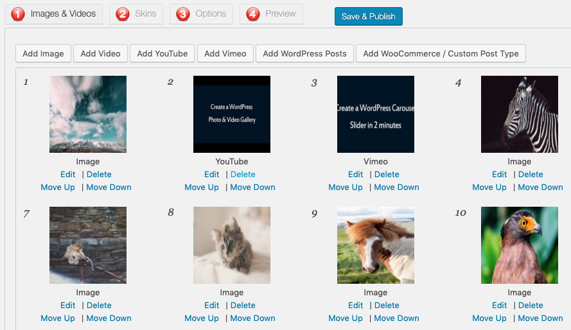Viewport: 571px width, 330px height.
Task: Move Down item 7 lion cub image
Action: click(x=109, y=318)
